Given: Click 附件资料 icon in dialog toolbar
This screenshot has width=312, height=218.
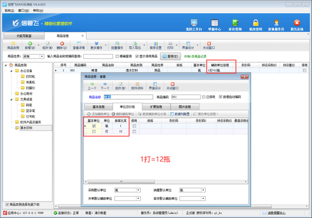Looking at the screenshot, I should (x=137, y=86).
